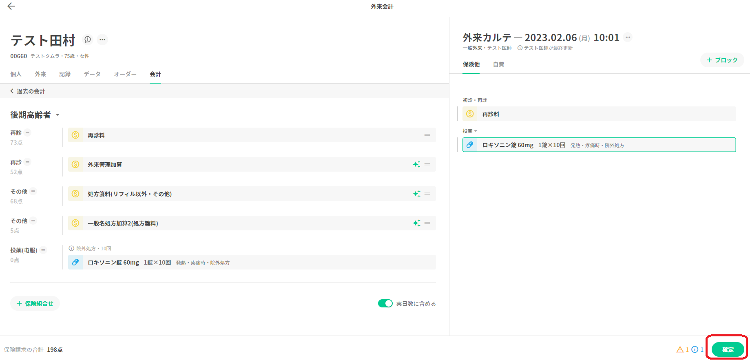This screenshot has width=750, height=360.
Task: Switch to the 自費 tab
Action: [498, 64]
